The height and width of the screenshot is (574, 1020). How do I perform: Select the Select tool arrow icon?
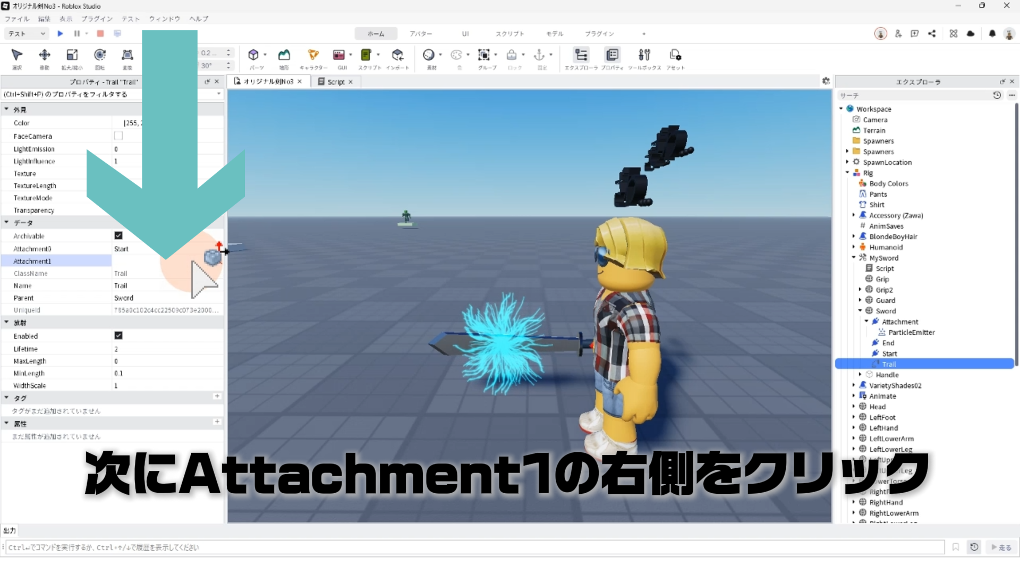click(17, 55)
